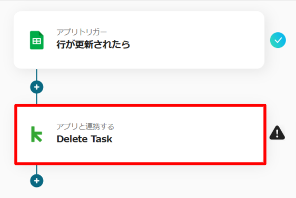Open the Delete Task action card
Screen dimensions: 296x198
[x=140, y=134]
